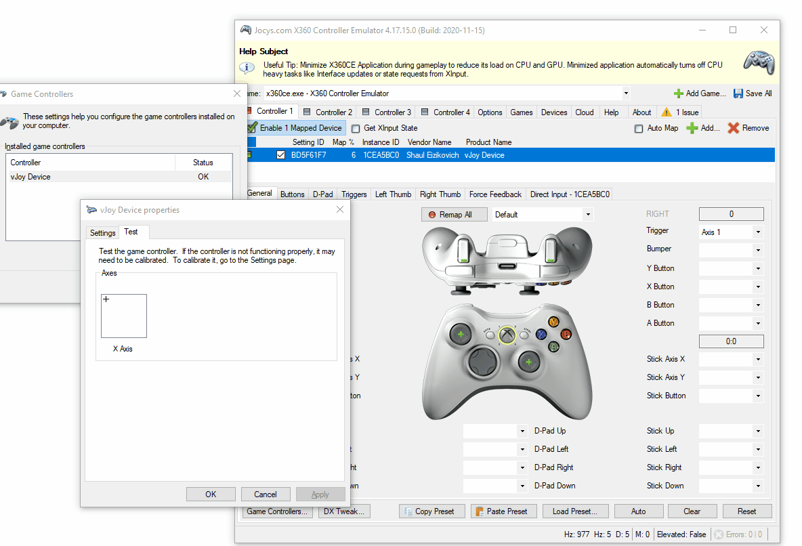Click the right stick value field 0:0

[x=732, y=341]
